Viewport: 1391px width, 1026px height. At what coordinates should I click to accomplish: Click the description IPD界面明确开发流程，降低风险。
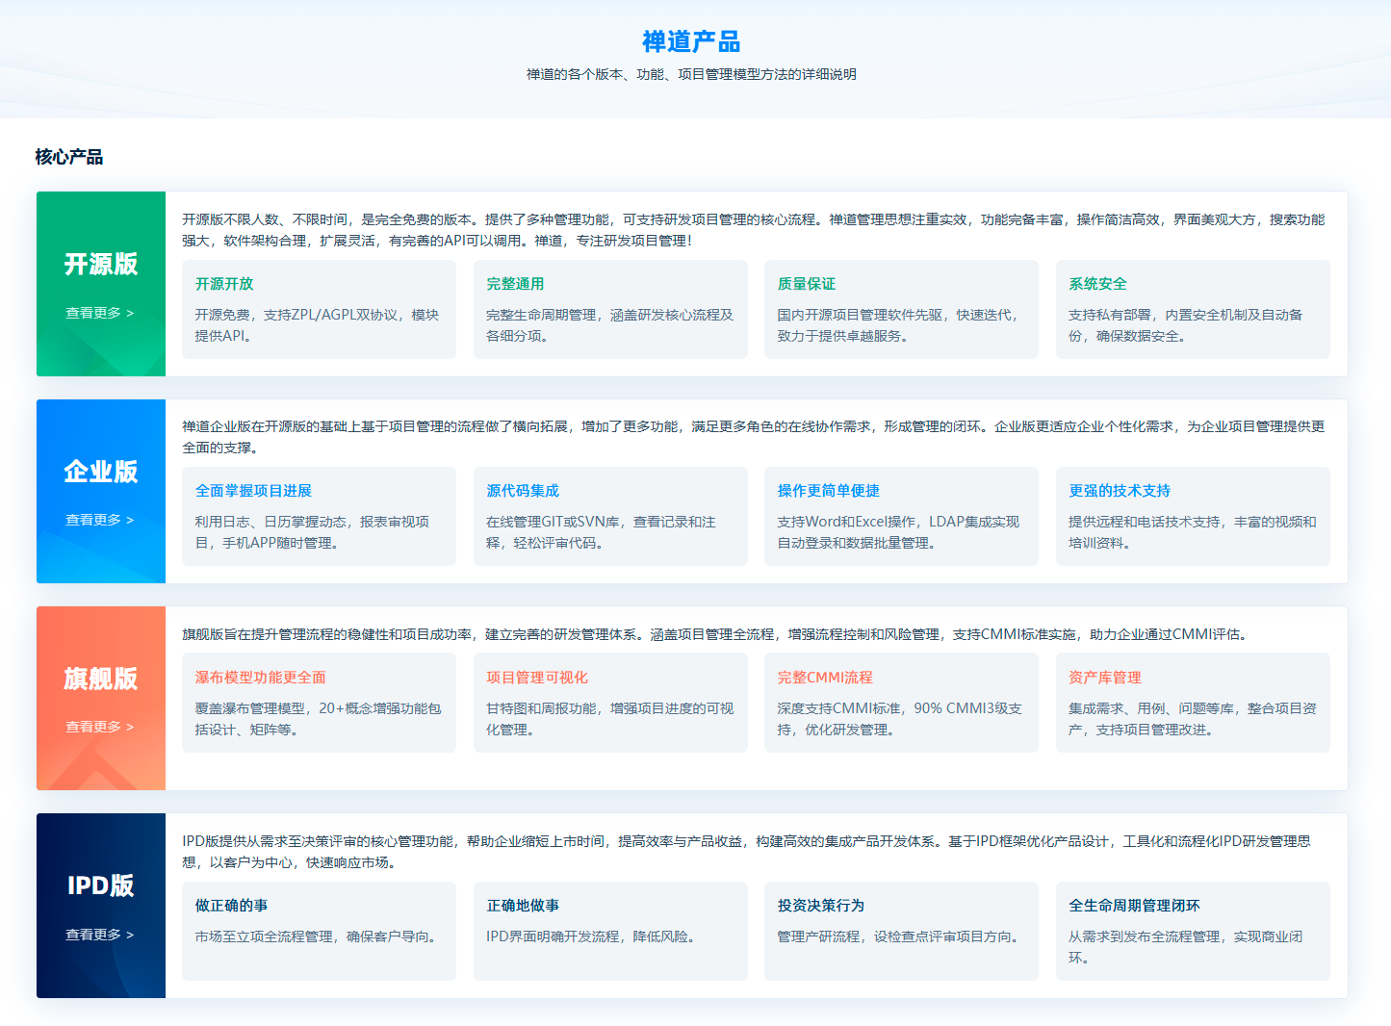point(593,936)
